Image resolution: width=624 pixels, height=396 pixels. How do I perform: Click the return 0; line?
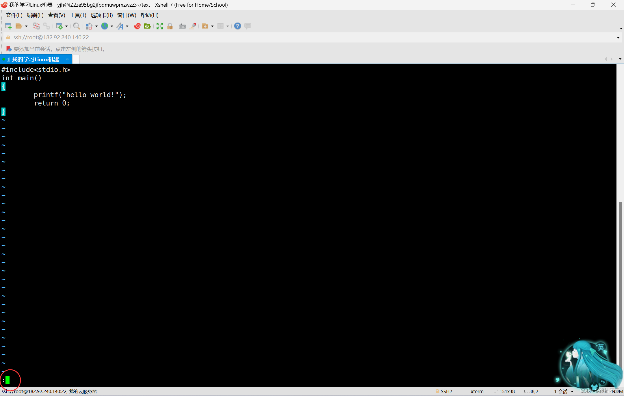(x=52, y=103)
